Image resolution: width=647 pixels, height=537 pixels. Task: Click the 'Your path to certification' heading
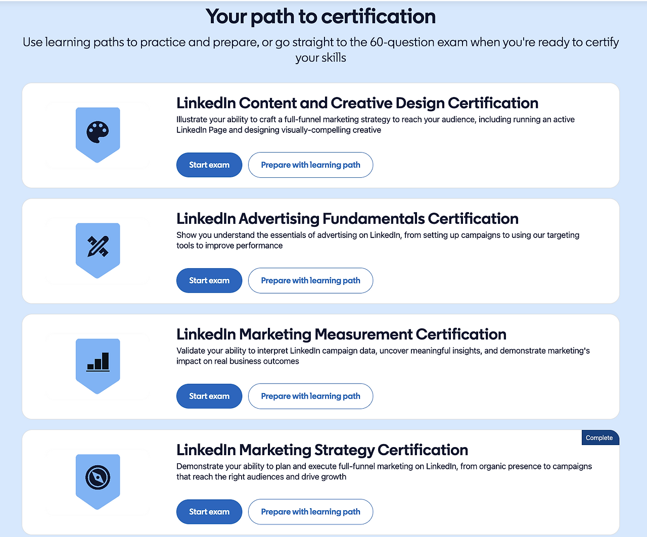[320, 17]
